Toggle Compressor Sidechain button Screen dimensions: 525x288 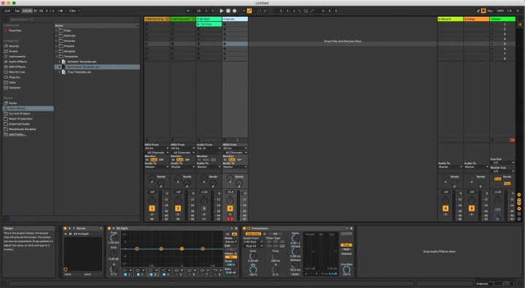point(253,234)
